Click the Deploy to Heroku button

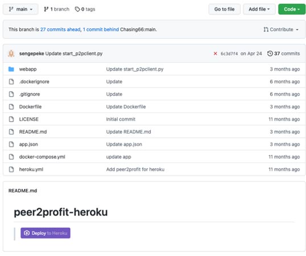[x=46, y=233]
